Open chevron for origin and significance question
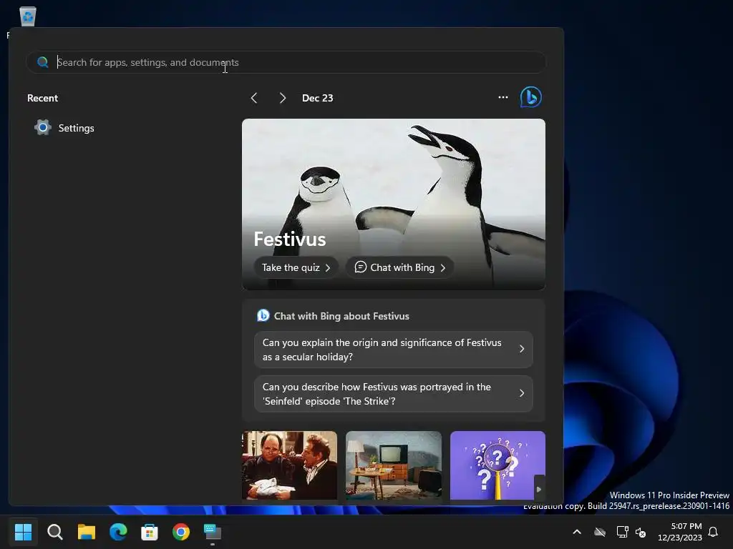 tap(522, 349)
